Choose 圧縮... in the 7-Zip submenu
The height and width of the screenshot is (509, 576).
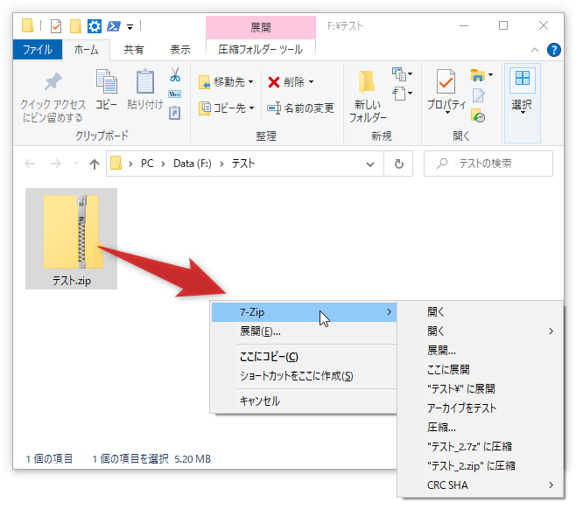[x=480, y=428]
